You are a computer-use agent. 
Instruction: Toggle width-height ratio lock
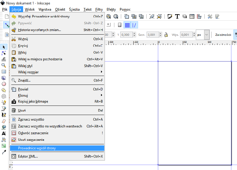coord(166,35)
